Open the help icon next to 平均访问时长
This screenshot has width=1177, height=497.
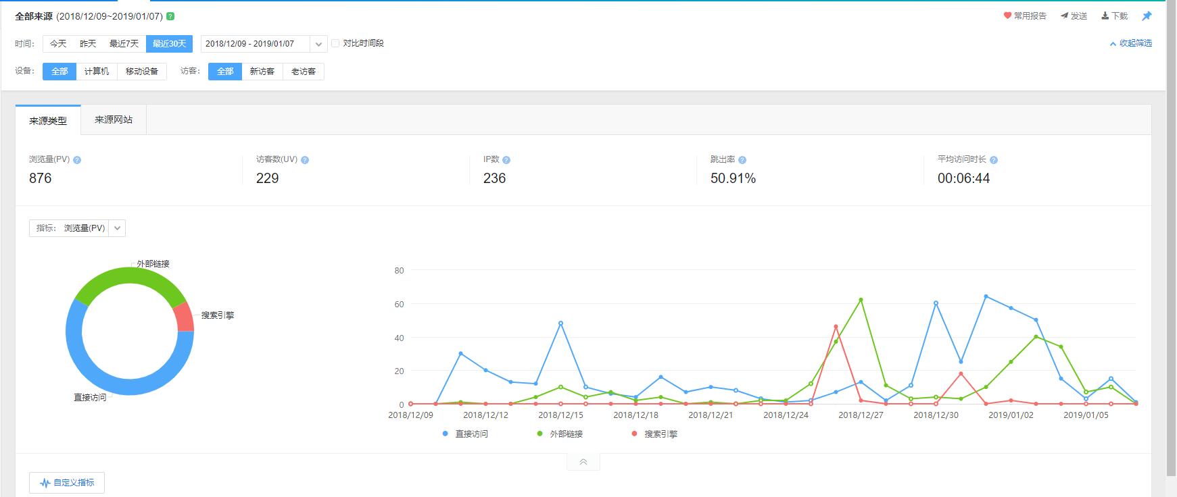pos(994,160)
